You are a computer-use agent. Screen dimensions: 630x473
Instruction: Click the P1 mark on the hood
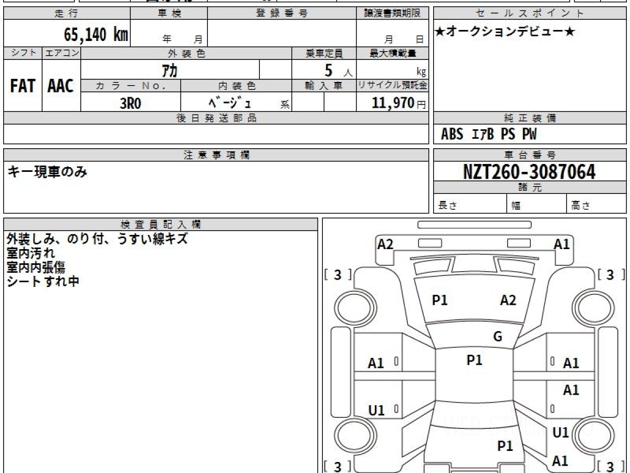[x=439, y=300]
